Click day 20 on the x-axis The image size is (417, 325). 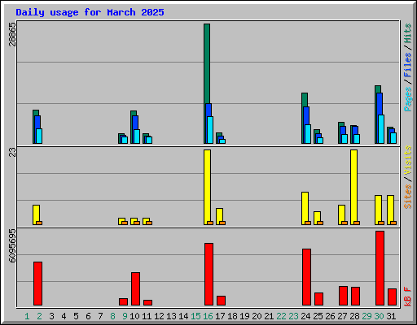click(257, 316)
